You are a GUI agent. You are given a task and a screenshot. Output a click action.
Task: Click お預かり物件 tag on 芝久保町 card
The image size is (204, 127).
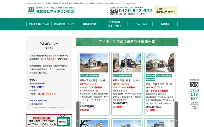point(151,76)
